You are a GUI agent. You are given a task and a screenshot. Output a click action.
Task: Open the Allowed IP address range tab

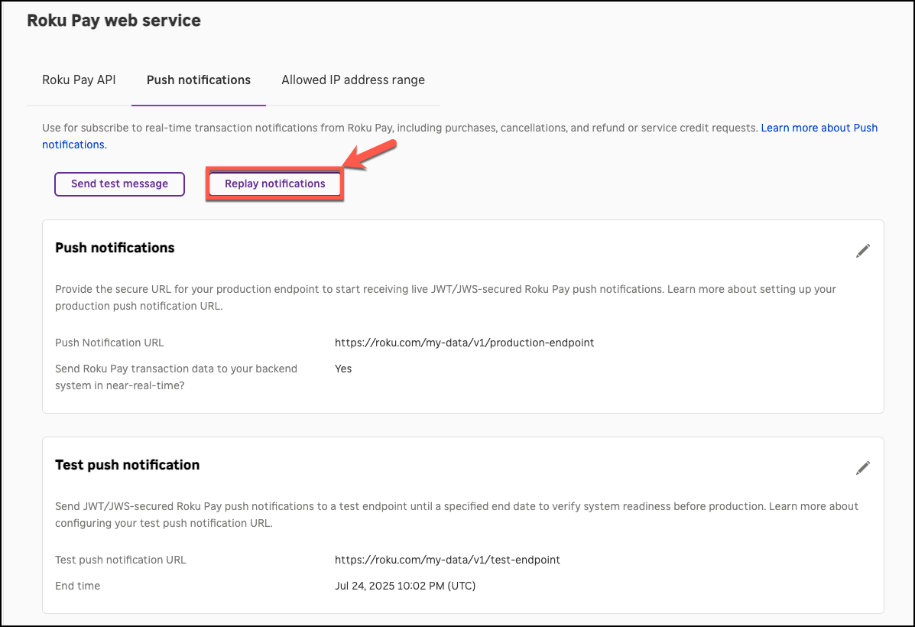pyautogui.click(x=352, y=80)
